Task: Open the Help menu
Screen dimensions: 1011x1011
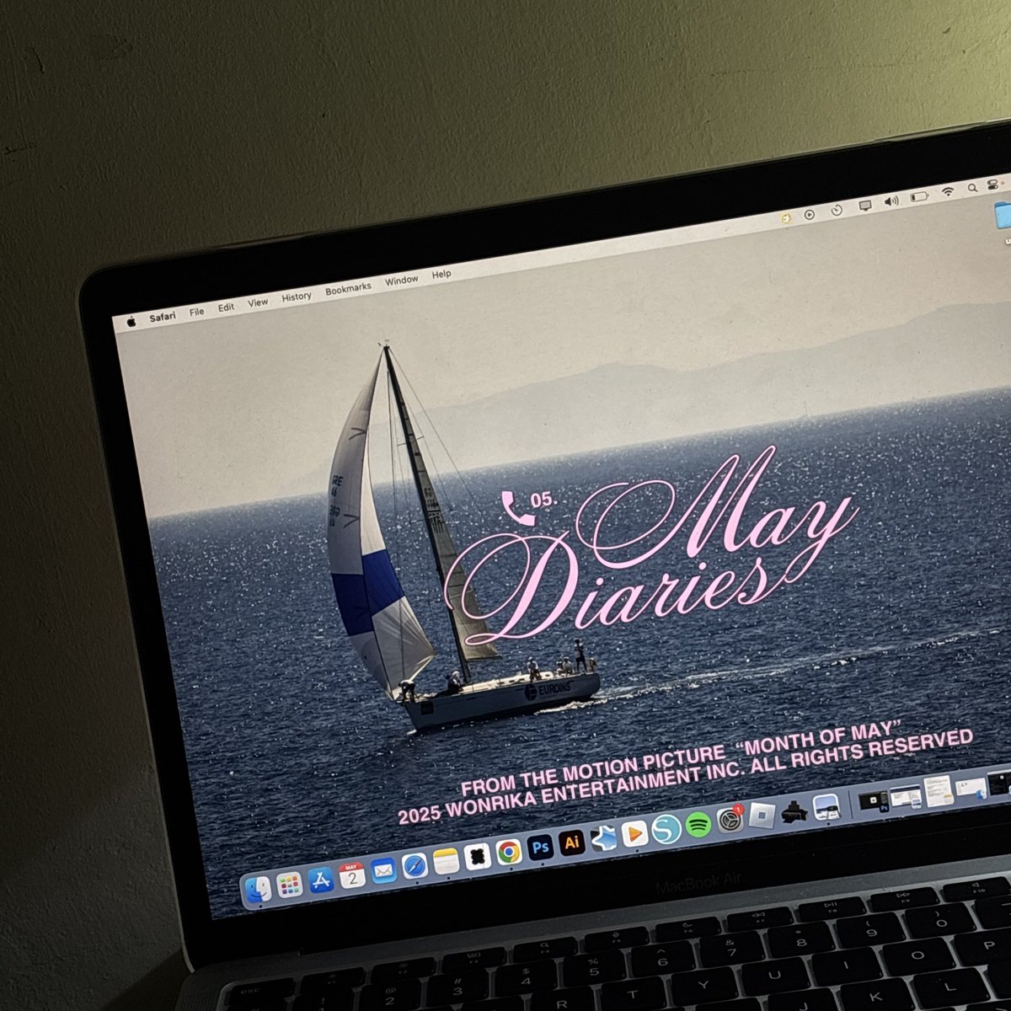Action: (x=441, y=275)
